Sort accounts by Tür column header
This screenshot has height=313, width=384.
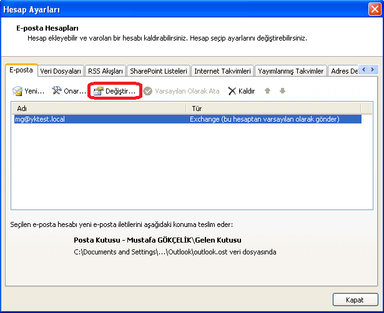point(275,108)
